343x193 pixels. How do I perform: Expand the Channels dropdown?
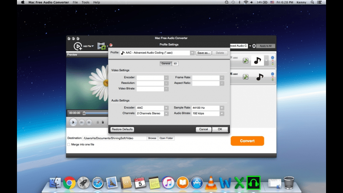pos(166,113)
